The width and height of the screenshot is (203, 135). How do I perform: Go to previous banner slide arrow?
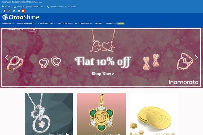[x=7, y=58]
